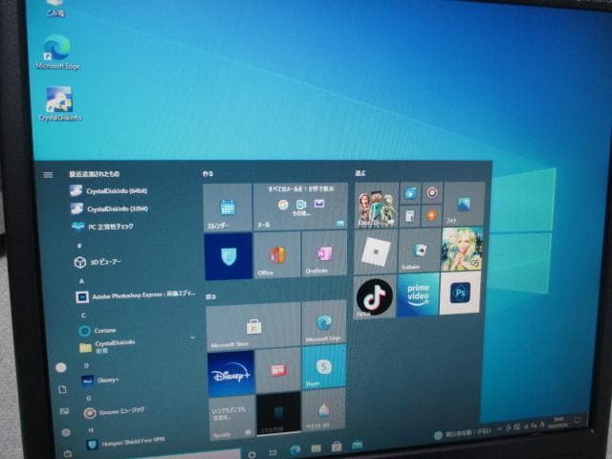Image resolution: width=612 pixels, height=459 pixels.
Task: Open the black phone app tile
Action: coord(278,414)
